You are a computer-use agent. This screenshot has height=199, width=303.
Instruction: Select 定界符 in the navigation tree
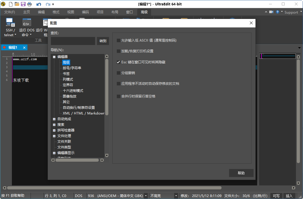pyautogui.click(x=68, y=85)
